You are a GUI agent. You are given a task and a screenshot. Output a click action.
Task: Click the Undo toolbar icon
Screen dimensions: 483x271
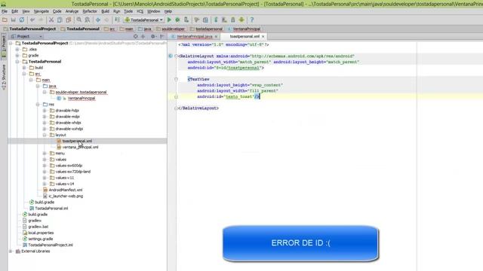click(x=32, y=20)
